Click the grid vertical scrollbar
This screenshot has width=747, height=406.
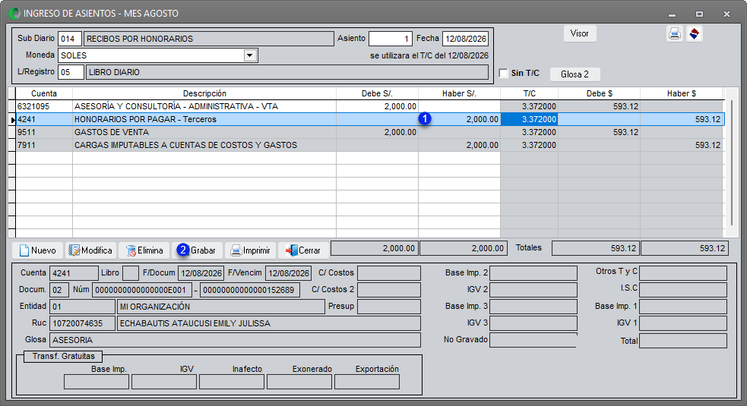click(x=733, y=162)
